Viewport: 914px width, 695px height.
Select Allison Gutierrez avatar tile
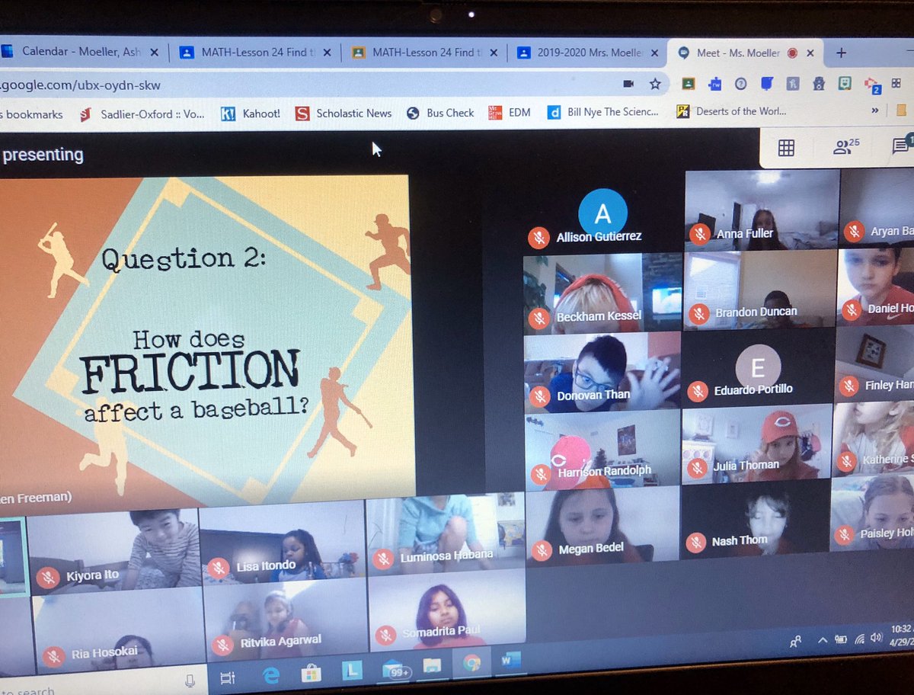click(602, 213)
